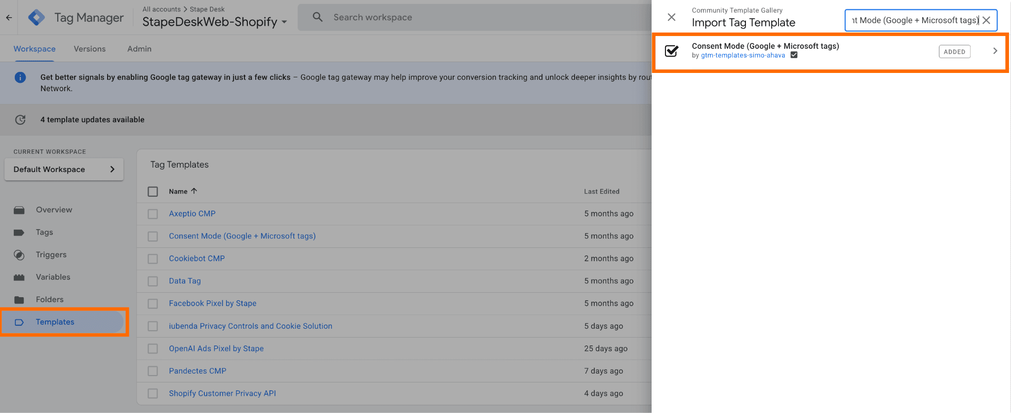Click the verified badge beside gtm-templates-simo-ahava
The height and width of the screenshot is (413, 1011).
point(794,55)
